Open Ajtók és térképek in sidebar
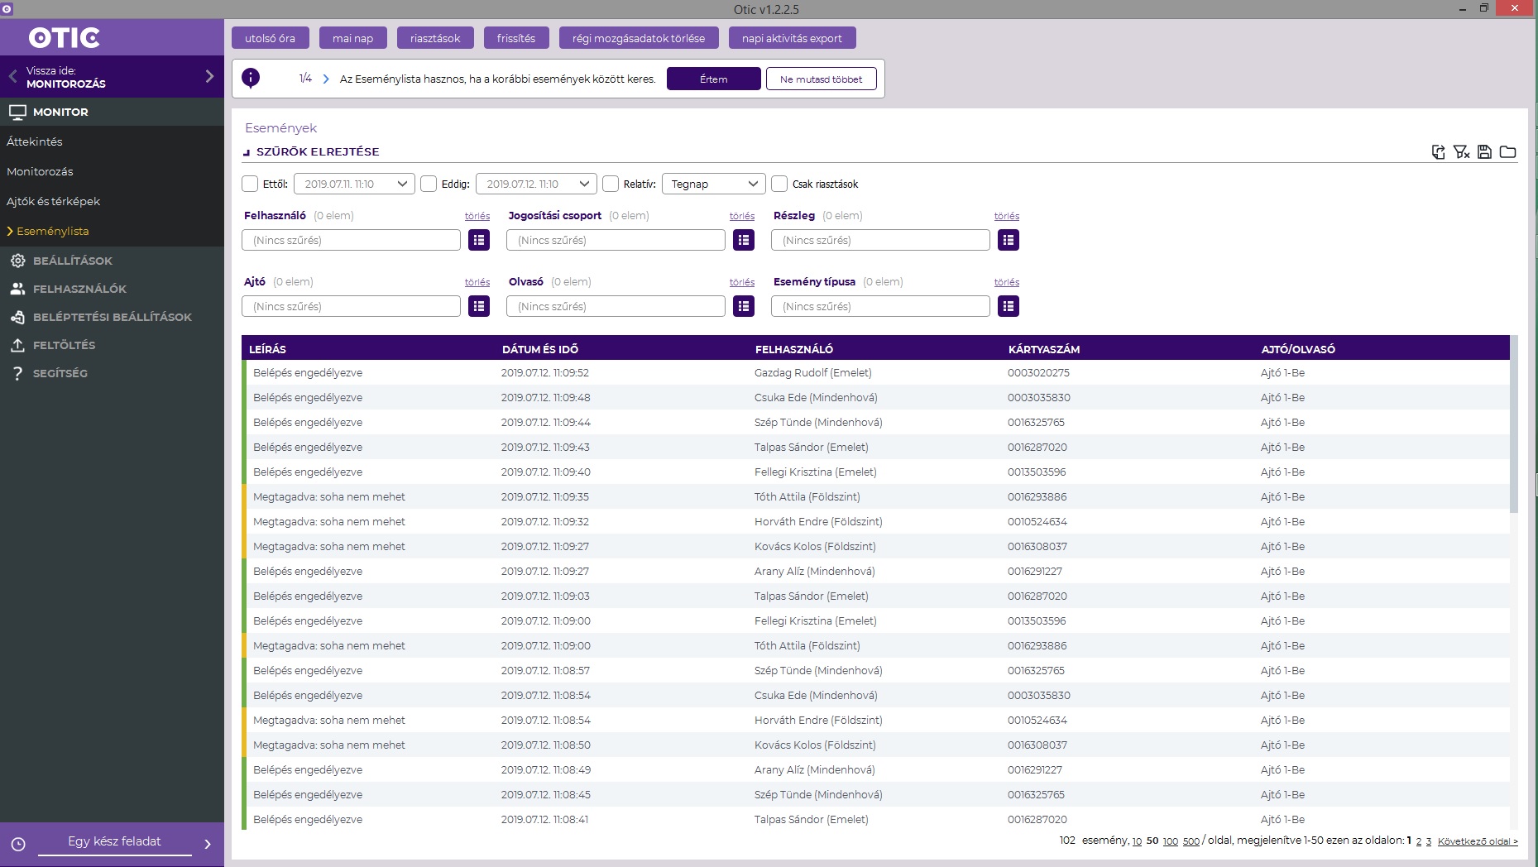Screen dimensions: 1538x867 (x=54, y=201)
